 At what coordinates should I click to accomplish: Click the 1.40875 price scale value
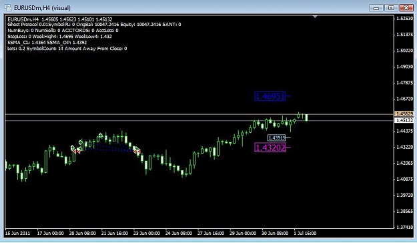[404, 179]
